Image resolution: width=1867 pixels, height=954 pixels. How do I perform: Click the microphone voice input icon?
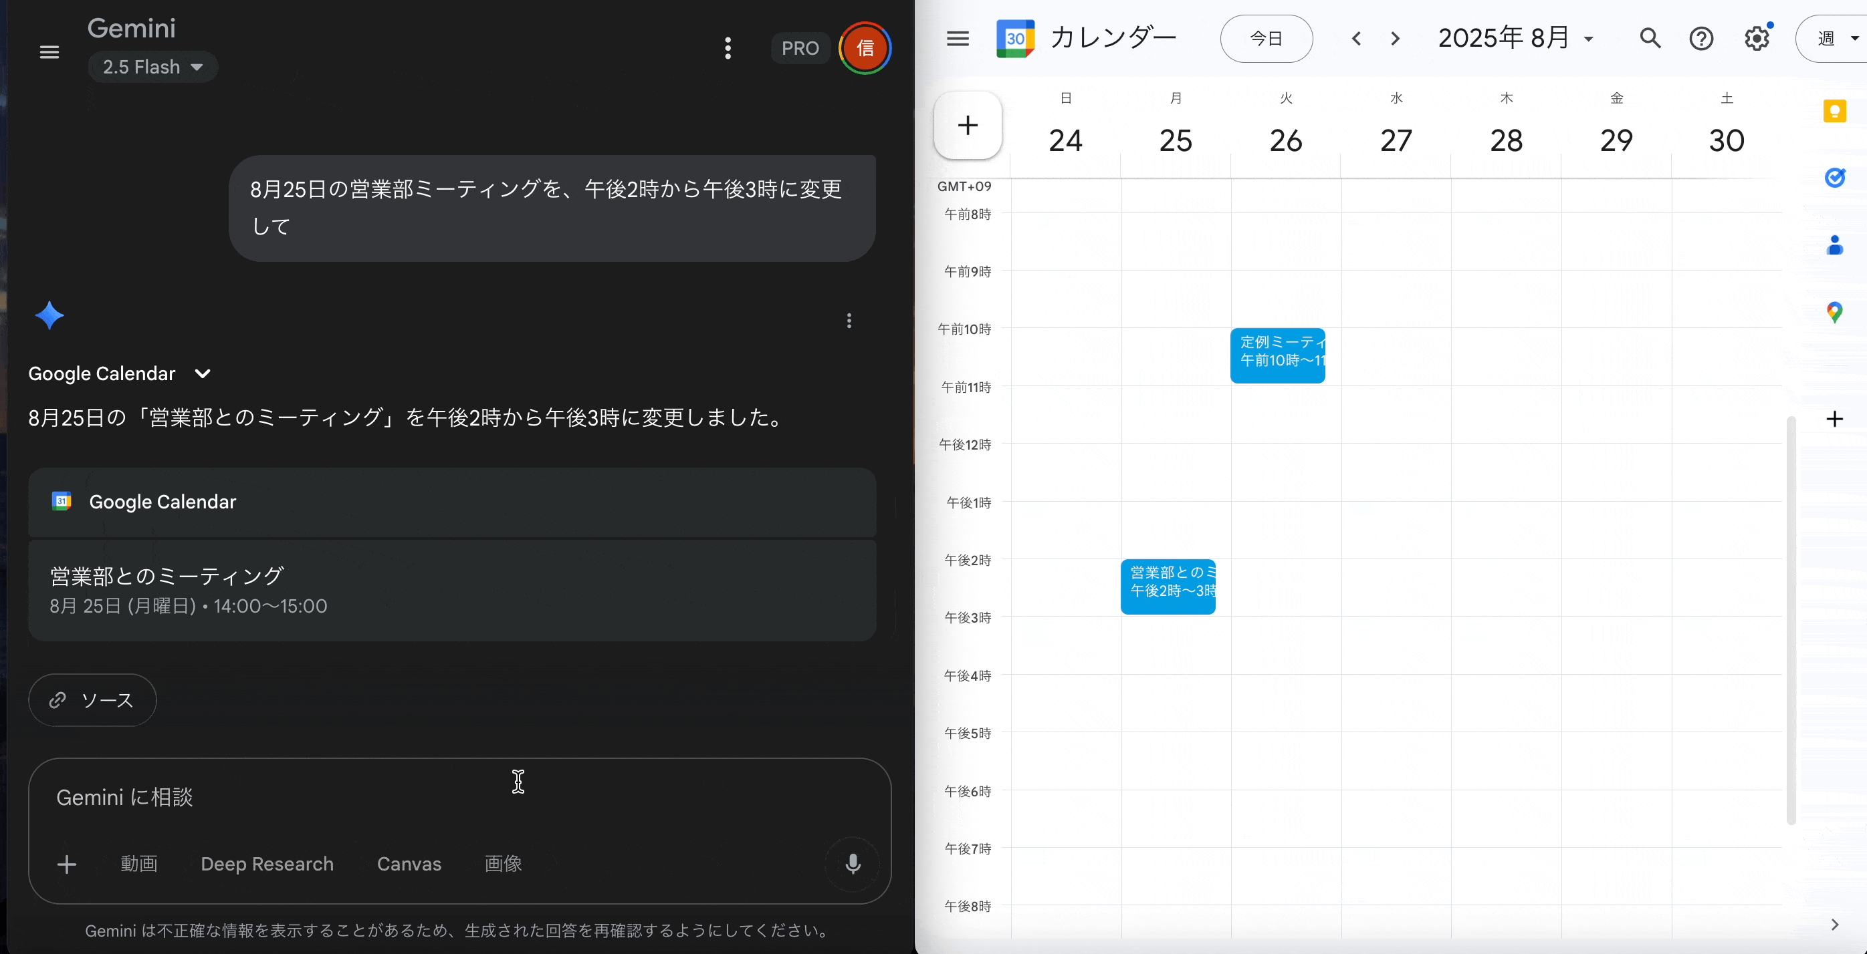[853, 864]
